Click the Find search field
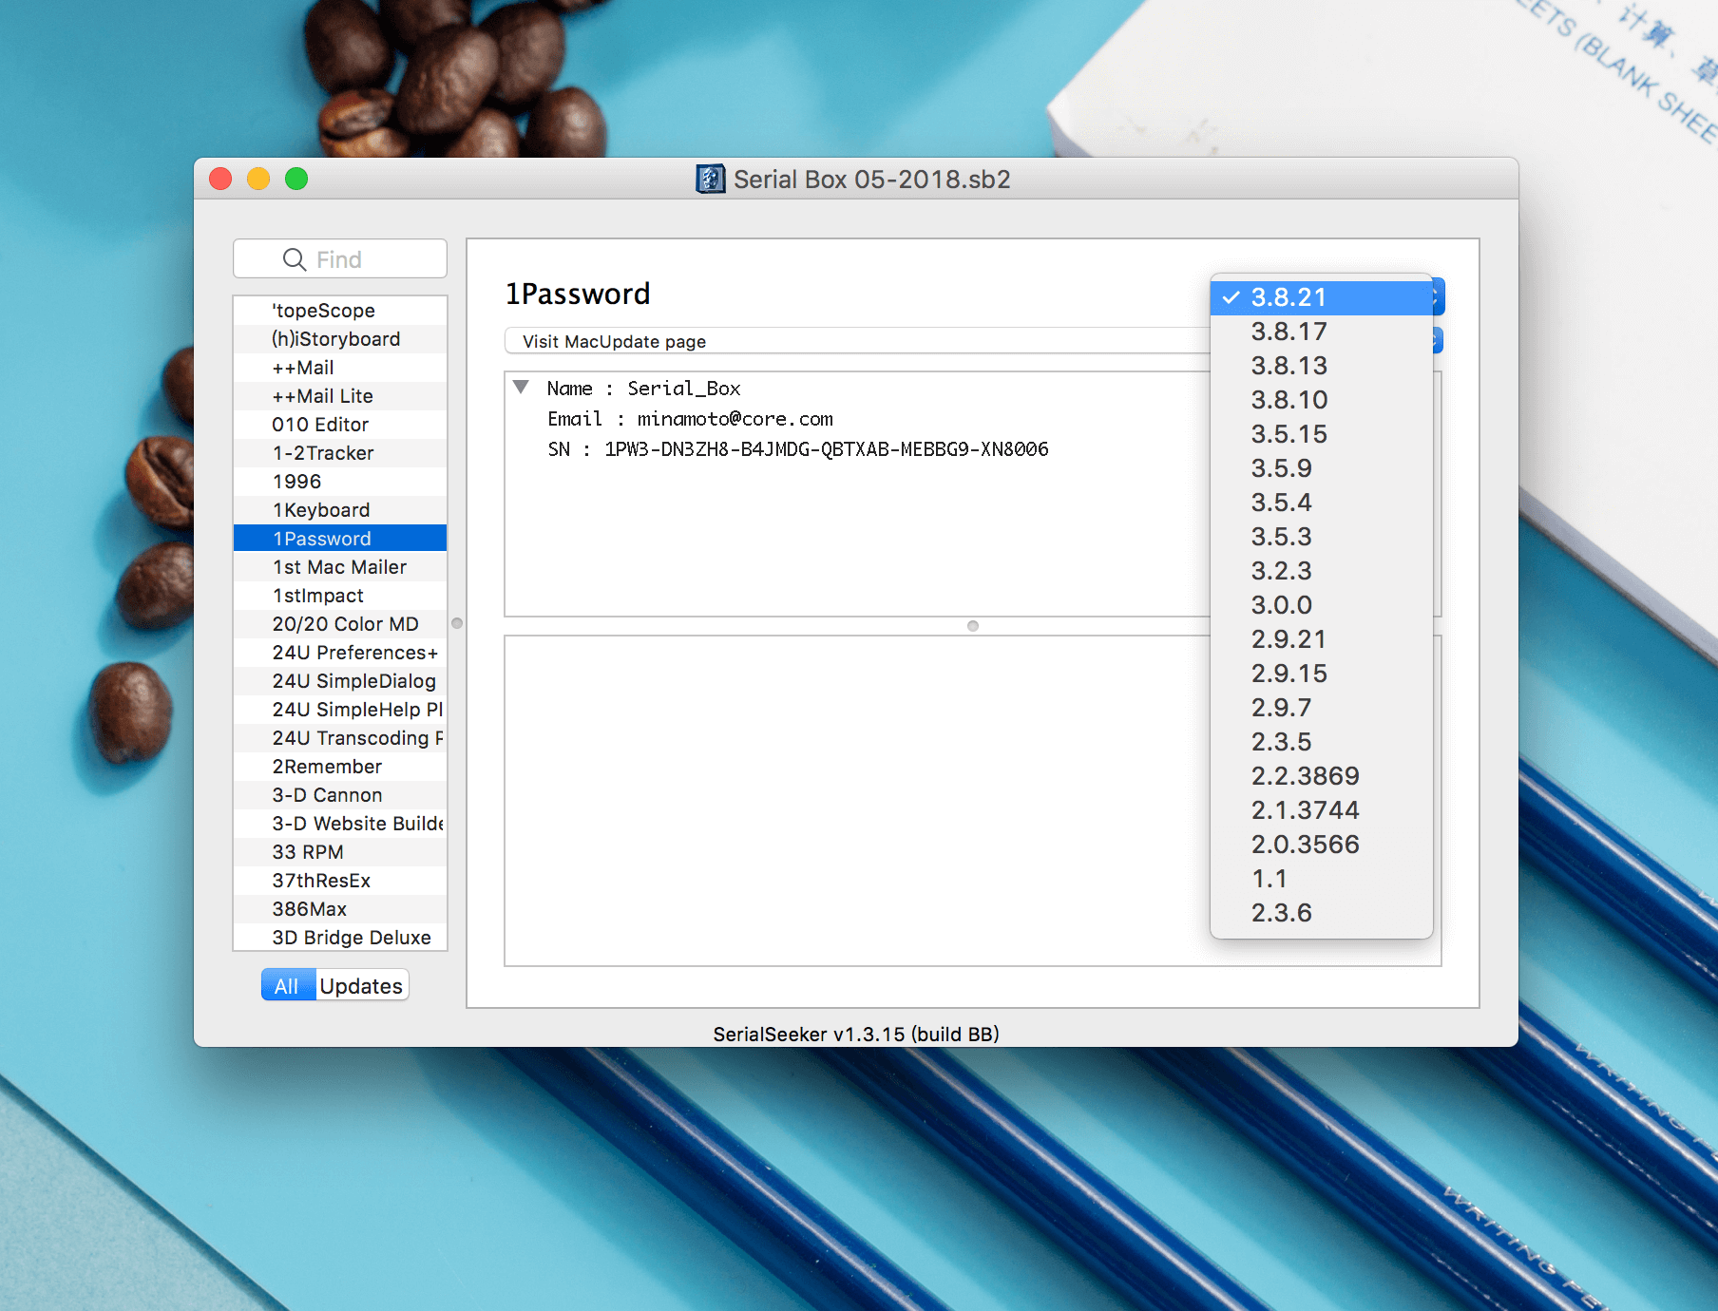 [x=340, y=258]
